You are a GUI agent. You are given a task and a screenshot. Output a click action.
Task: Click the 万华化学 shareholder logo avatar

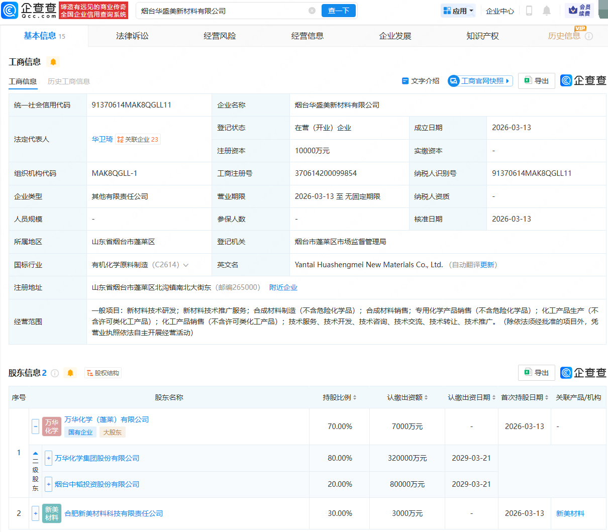coord(51,426)
